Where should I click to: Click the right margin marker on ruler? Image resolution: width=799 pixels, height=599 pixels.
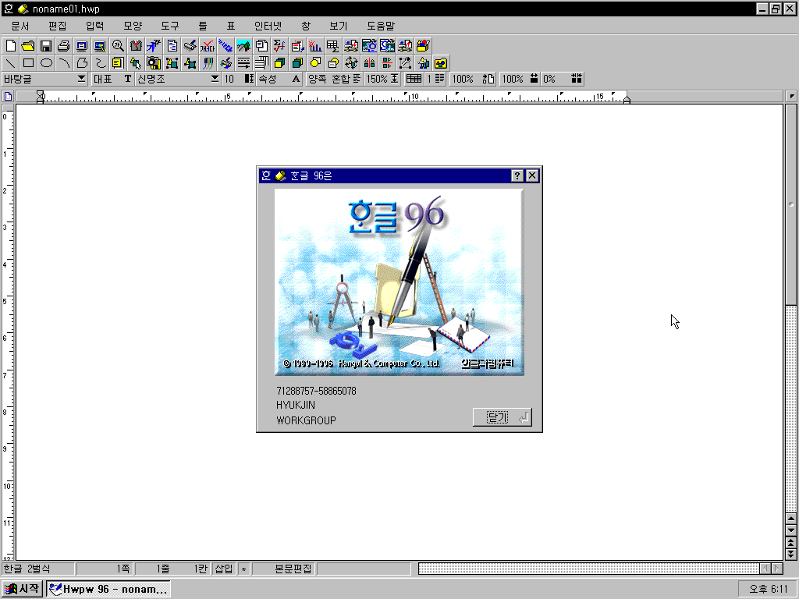tap(627, 98)
